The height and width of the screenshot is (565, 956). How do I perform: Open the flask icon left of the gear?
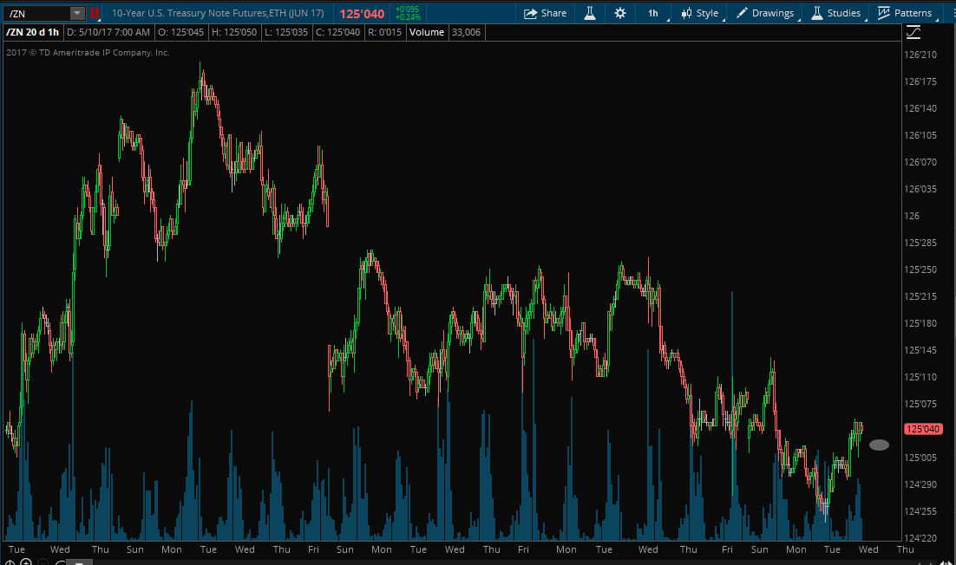click(x=590, y=13)
